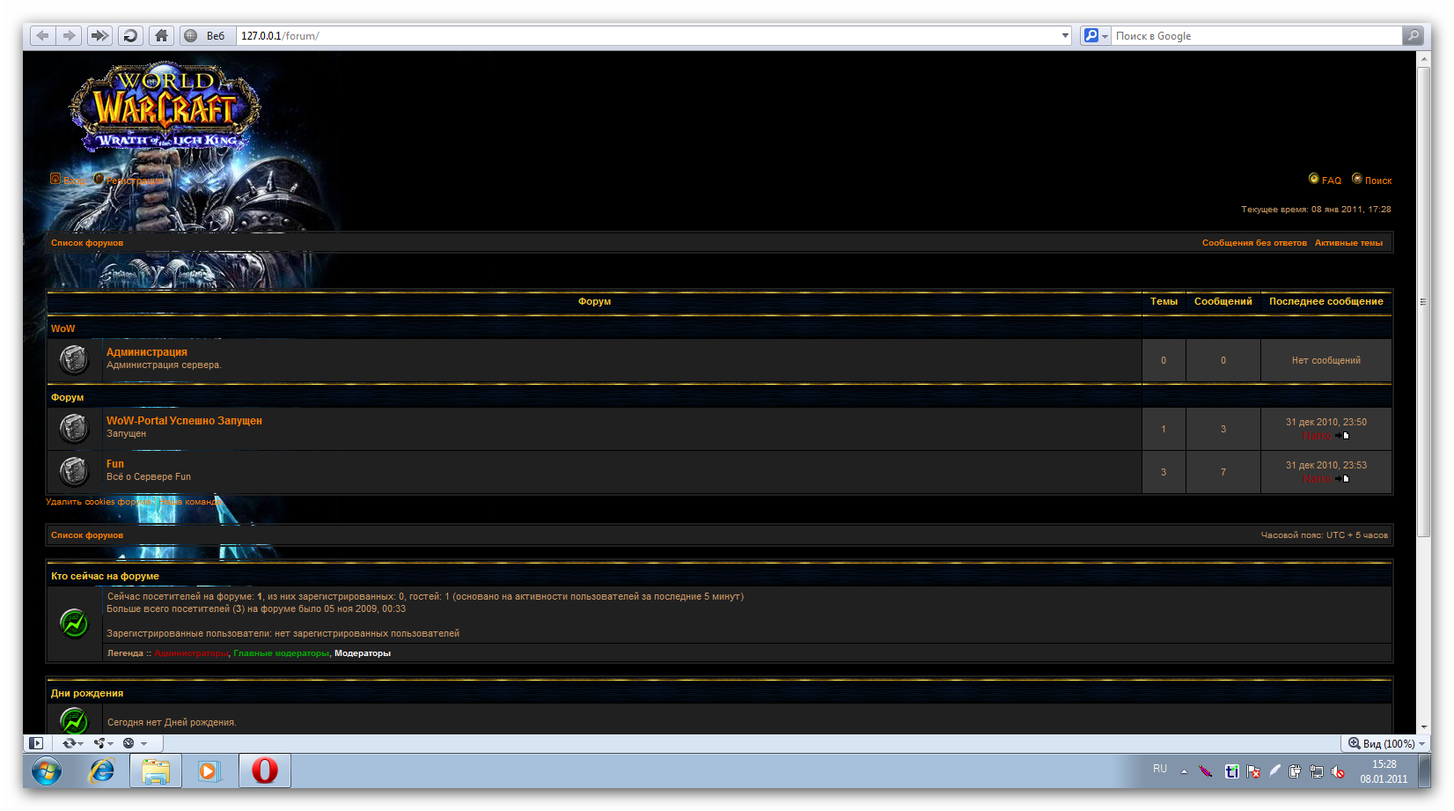Screen dimensions: 1454x811
Task: Go back with the browser Back arrow
Action: [x=42, y=36]
